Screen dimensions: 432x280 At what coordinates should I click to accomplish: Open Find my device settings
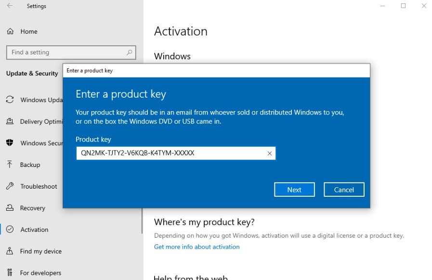41,251
